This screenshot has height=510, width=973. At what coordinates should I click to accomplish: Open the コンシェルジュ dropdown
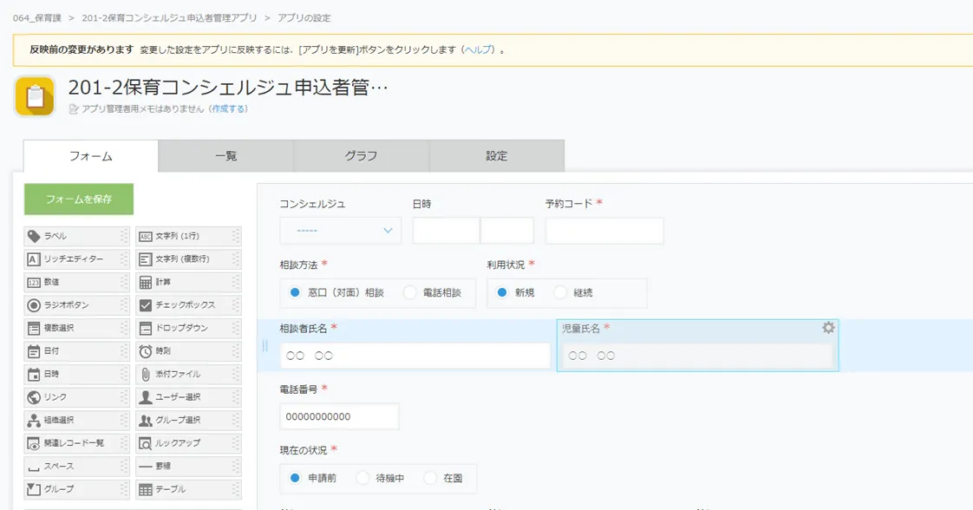340,231
